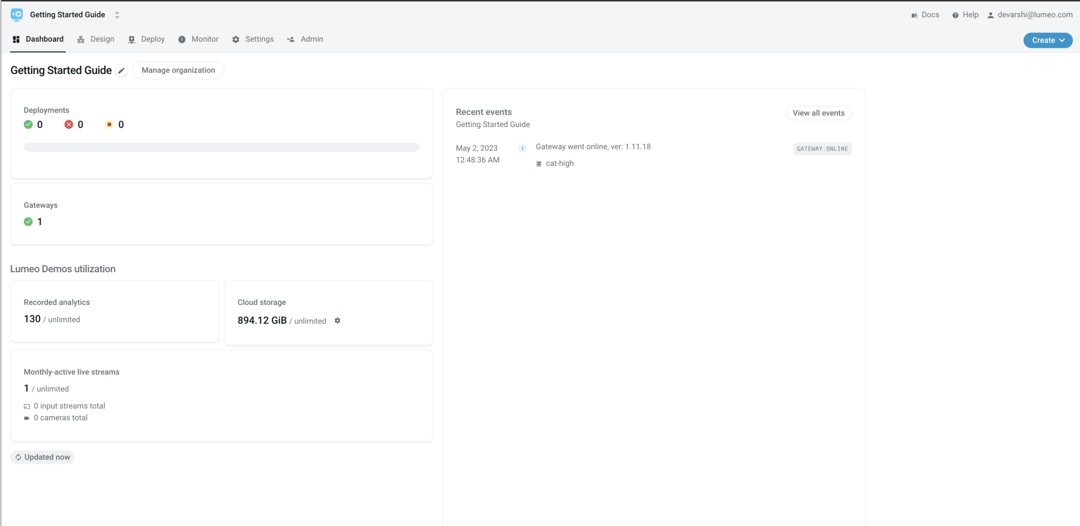Click the red failed deployments icon
1080x526 pixels.
(69, 124)
